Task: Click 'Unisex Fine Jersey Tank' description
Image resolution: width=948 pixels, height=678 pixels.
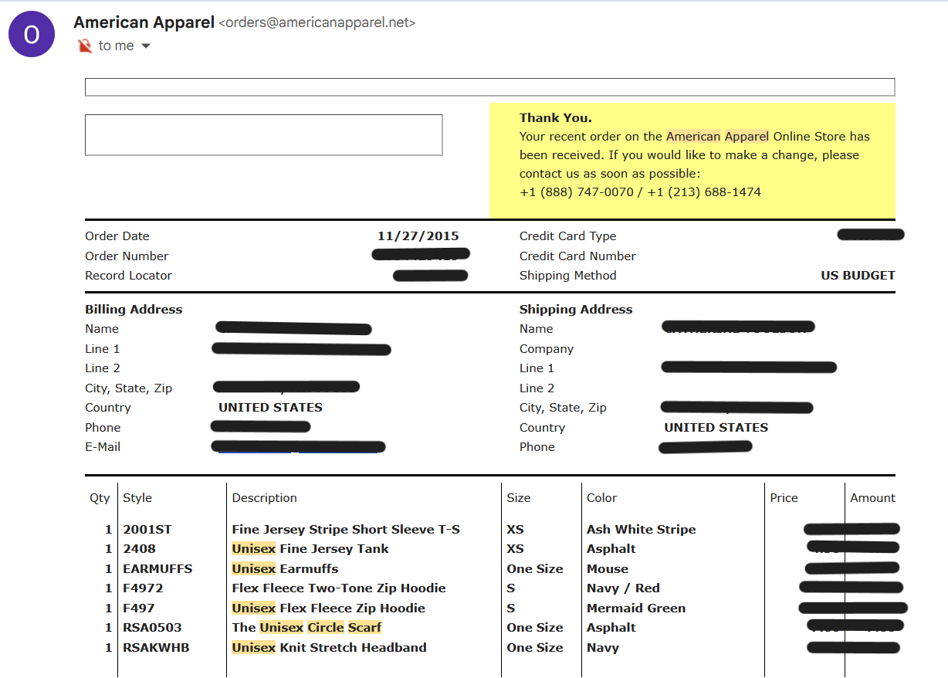Action: (x=310, y=549)
